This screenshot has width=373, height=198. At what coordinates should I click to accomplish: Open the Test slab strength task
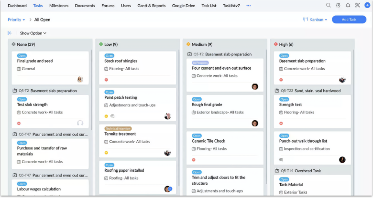coord(33,104)
